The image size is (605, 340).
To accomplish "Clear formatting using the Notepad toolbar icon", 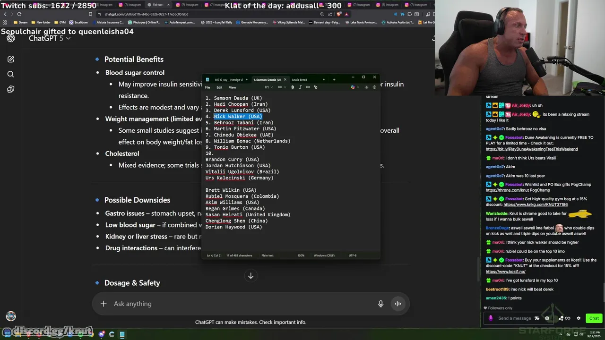I will click(x=315, y=87).
